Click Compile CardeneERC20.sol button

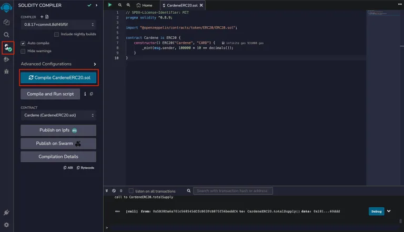[59, 77]
